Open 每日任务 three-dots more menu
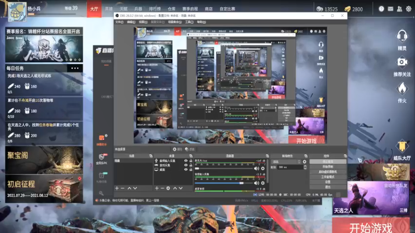This screenshot has width=415, height=233. (75, 68)
